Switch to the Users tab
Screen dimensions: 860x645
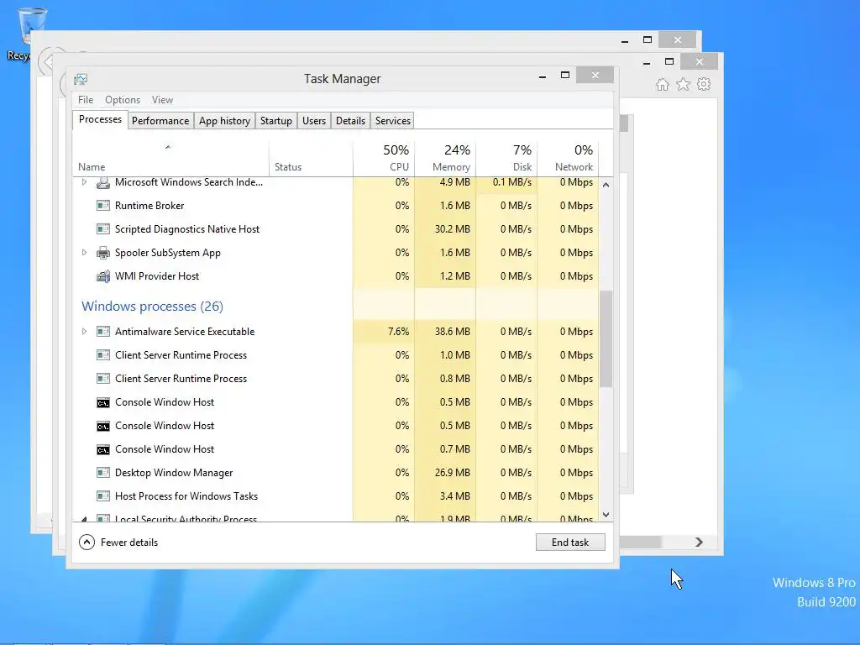point(314,121)
